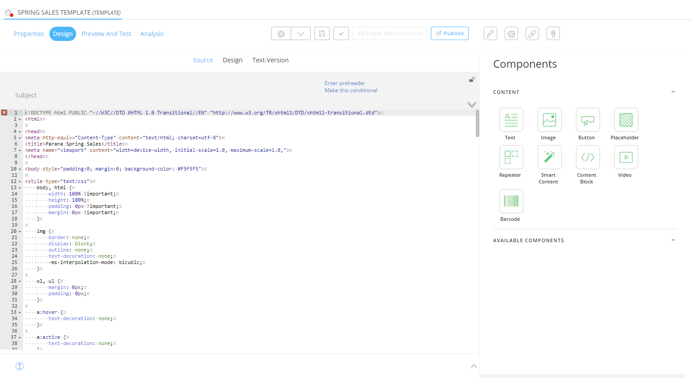This screenshot has height=378, width=693.
Task: Collapse the CONTENT section
Action: pos(673,92)
